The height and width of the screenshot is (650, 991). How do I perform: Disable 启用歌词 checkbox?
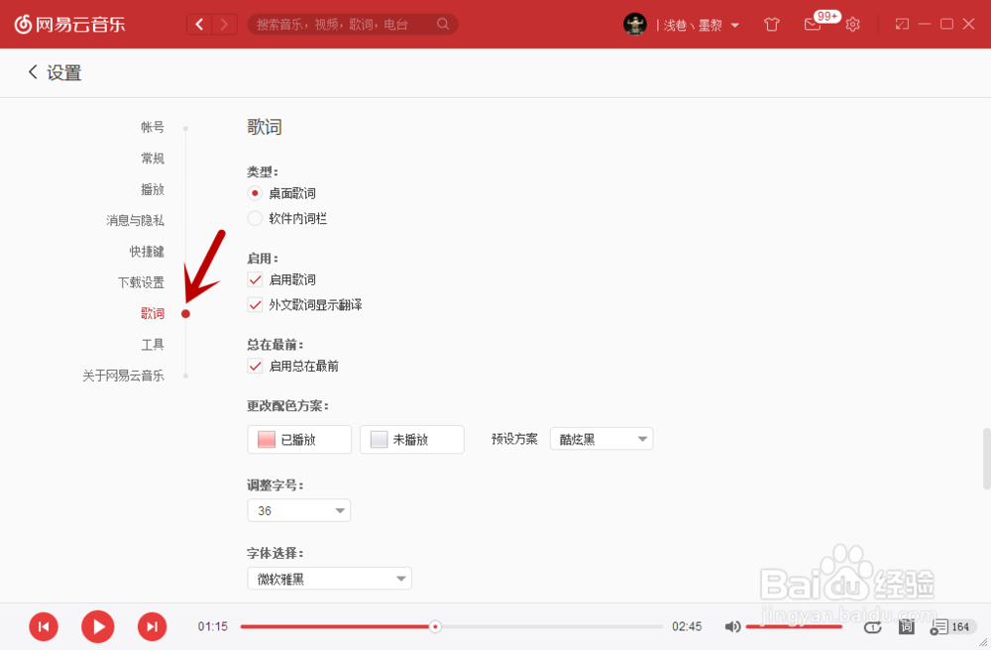tap(255, 279)
